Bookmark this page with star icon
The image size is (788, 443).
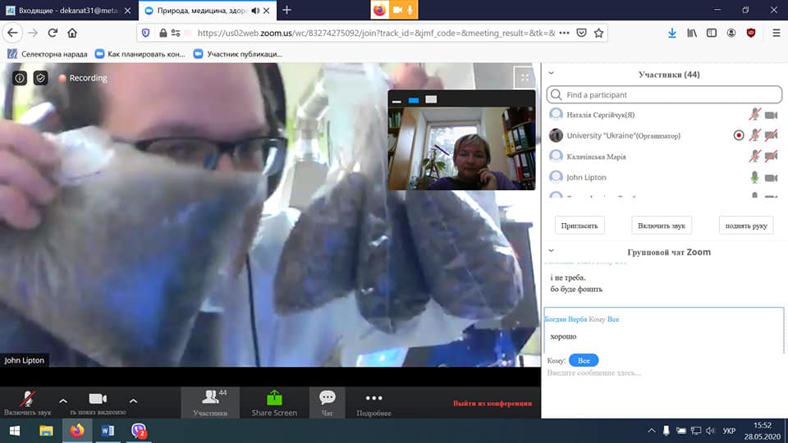click(x=599, y=33)
